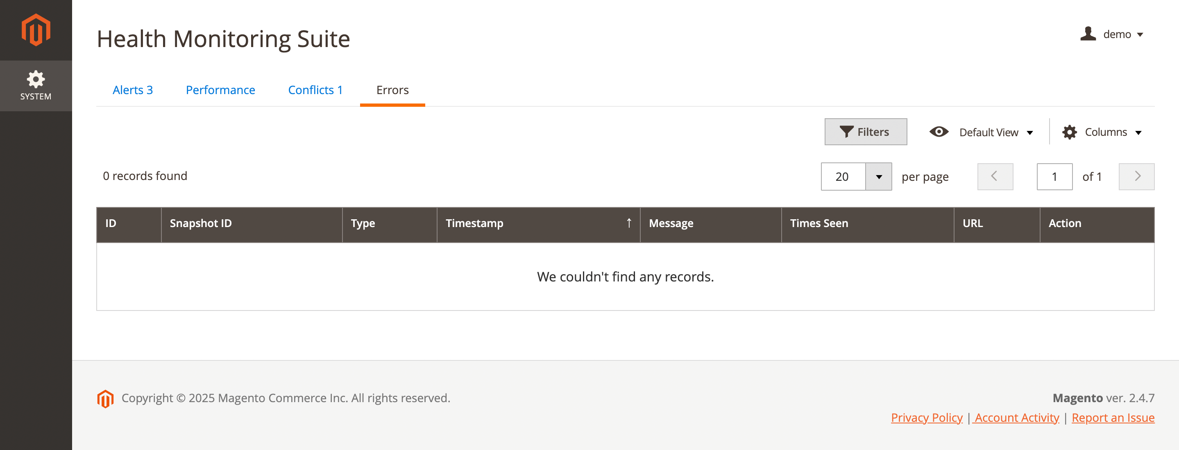Click the demo user avatar icon

tap(1088, 34)
